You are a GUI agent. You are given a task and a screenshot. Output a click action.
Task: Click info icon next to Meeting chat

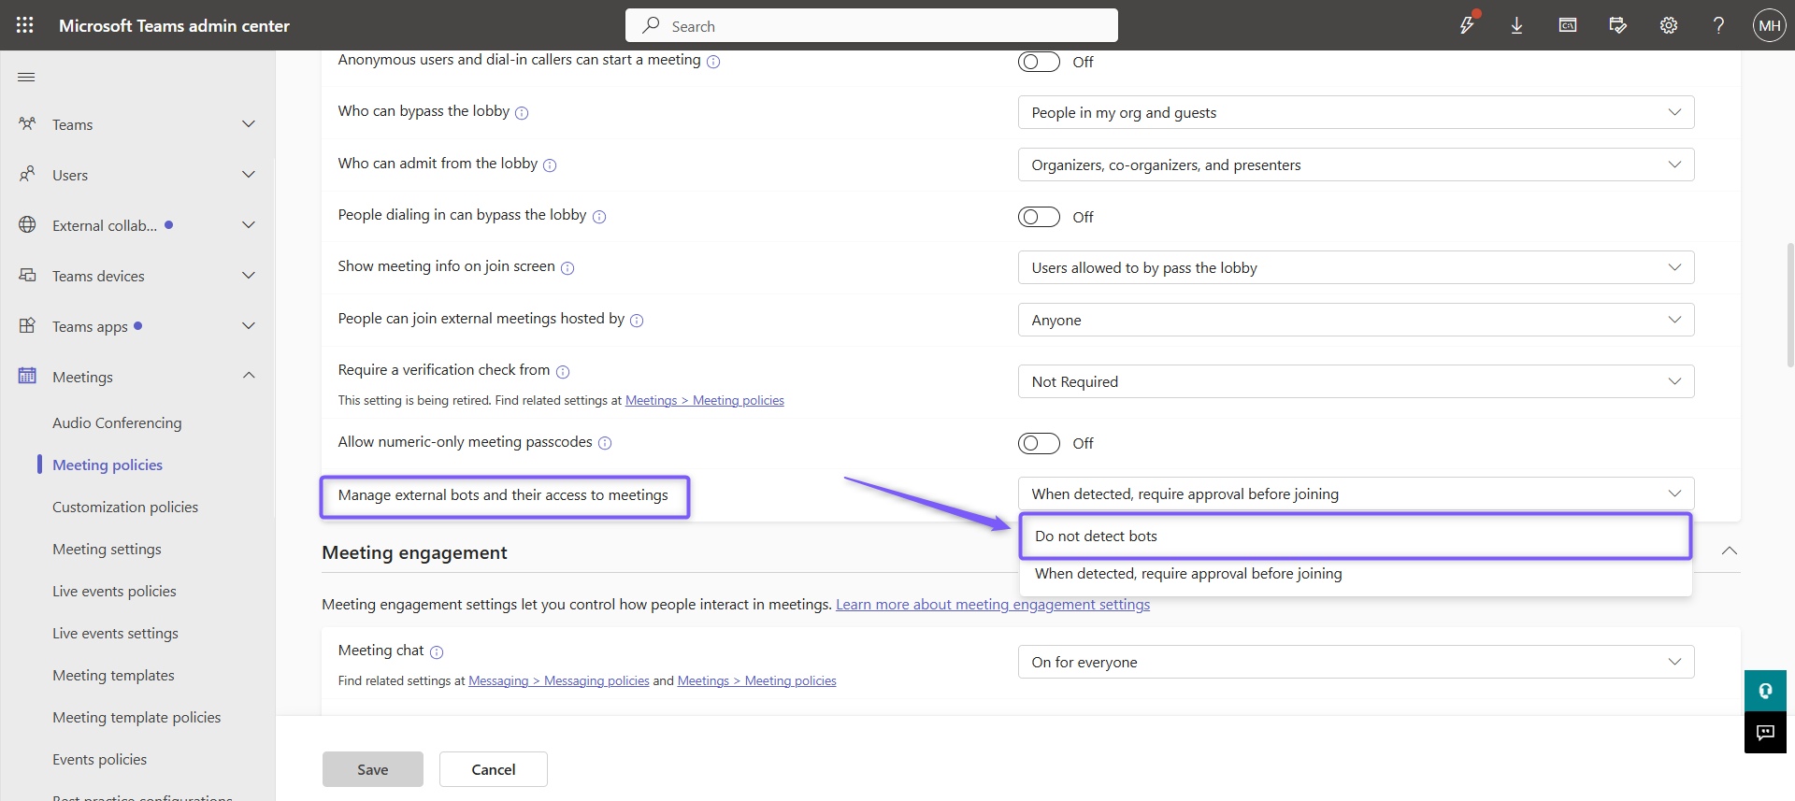(x=437, y=652)
